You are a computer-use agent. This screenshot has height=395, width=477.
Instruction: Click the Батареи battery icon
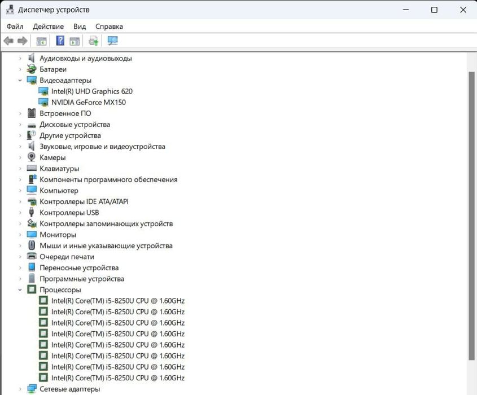pyautogui.click(x=32, y=69)
